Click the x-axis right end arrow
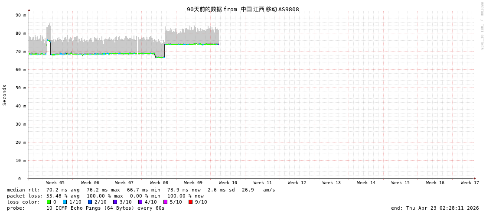This screenshot has width=486, height=214. click(x=475, y=178)
